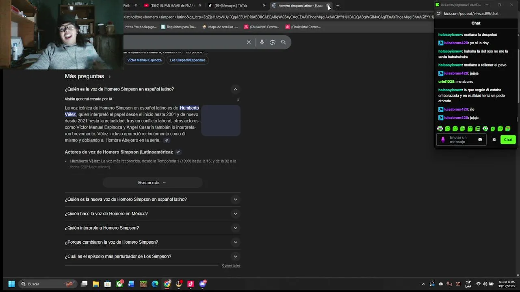The height and width of the screenshot is (292, 520).
Task: Select the first emote with headphones in Kick chat
Action: tap(440, 129)
